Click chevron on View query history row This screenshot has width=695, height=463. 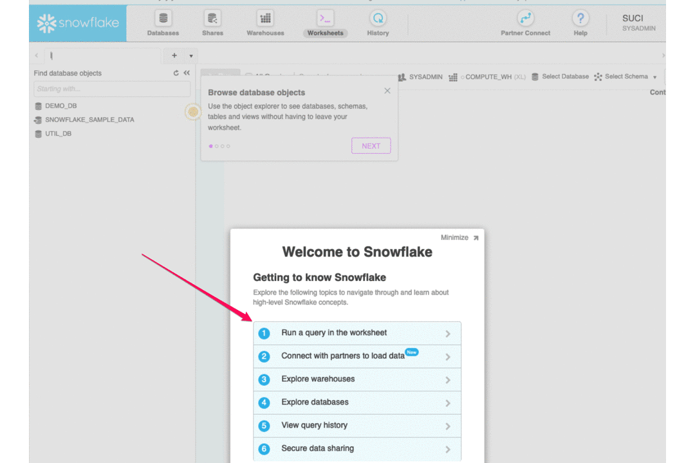click(448, 426)
